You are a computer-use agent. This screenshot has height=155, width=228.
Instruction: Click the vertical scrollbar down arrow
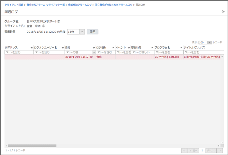coord(222,142)
